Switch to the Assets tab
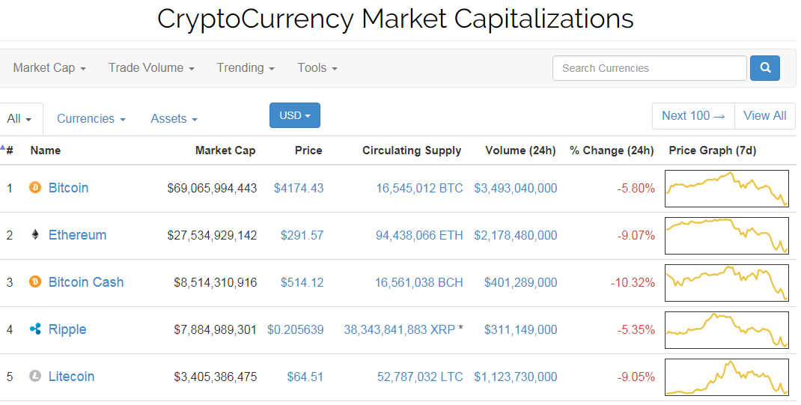Viewport: 801px width, 405px height. pos(174,119)
